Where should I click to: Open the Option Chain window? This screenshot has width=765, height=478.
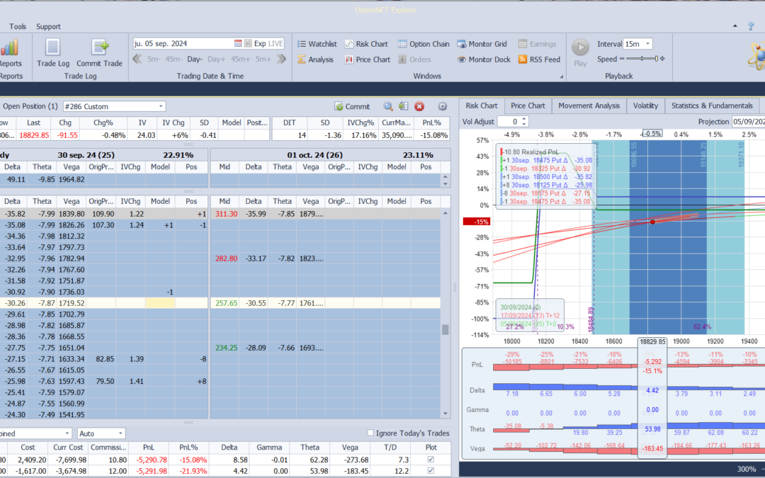click(424, 44)
